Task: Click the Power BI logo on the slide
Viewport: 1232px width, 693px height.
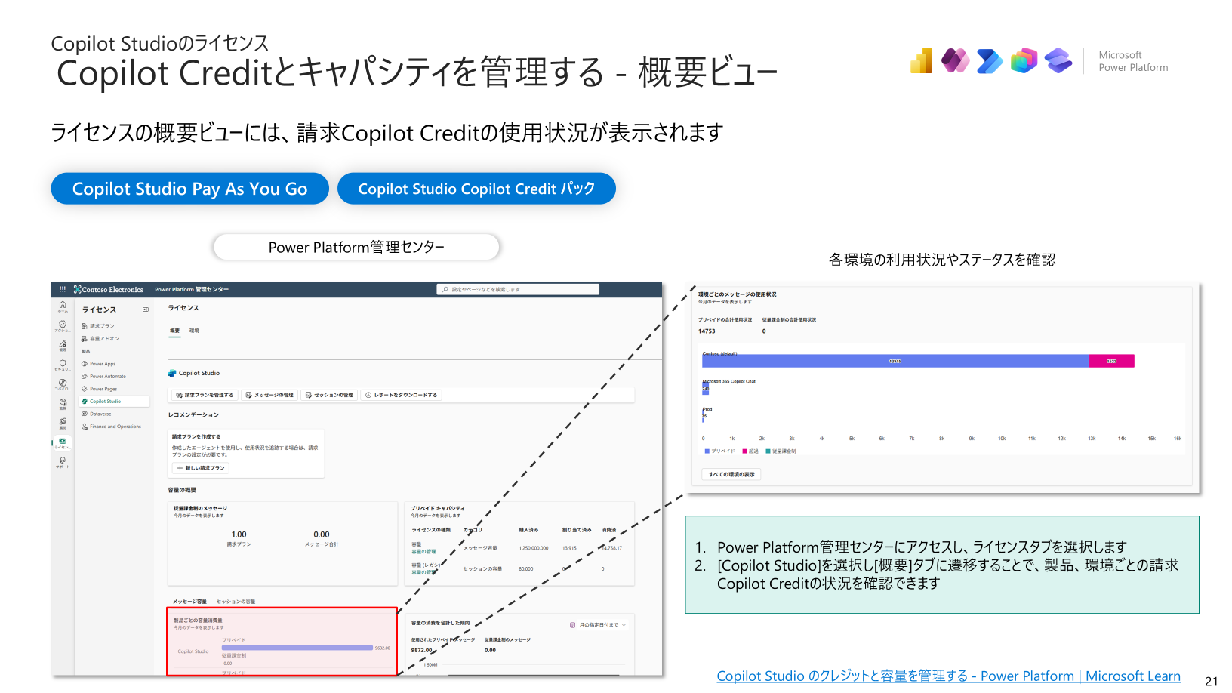Action: 921,61
